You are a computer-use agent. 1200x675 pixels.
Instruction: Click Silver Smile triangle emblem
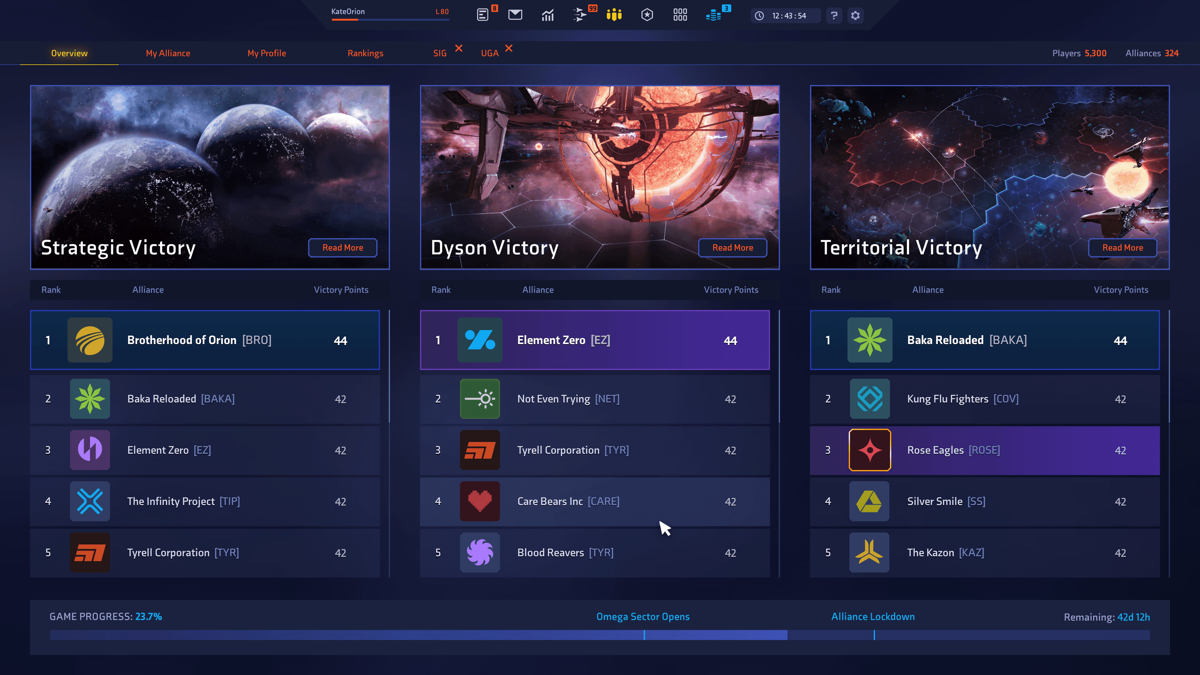(x=870, y=501)
